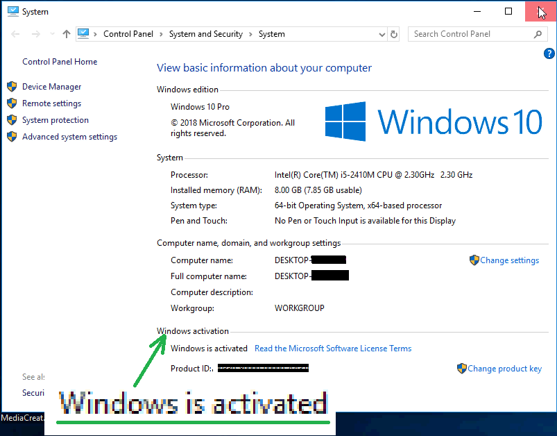Click the No Pen or Touch Input value
557x436 pixels.
pos(365,221)
